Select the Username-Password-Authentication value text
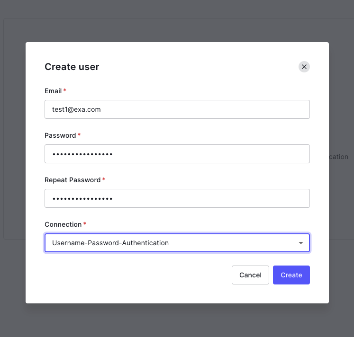Image resolution: width=354 pixels, height=337 pixels. pos(110,243)
